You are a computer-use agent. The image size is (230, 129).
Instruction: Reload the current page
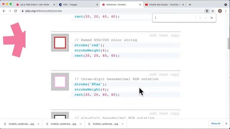click(15, 11)
